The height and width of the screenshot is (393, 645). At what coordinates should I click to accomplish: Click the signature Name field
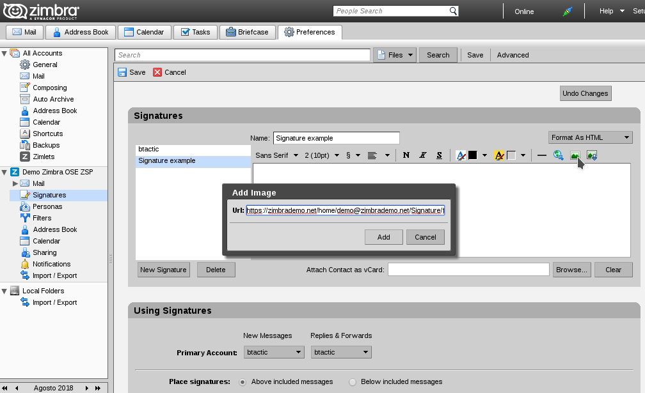coord(336,138)
